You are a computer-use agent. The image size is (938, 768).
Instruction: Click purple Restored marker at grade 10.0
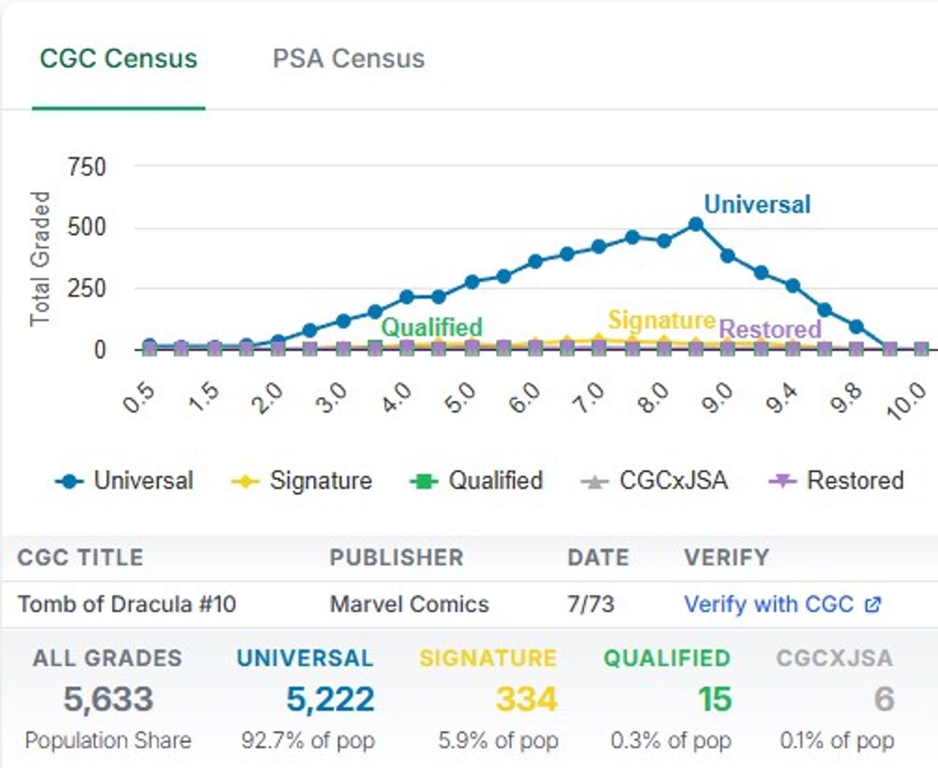click(921, 349)
